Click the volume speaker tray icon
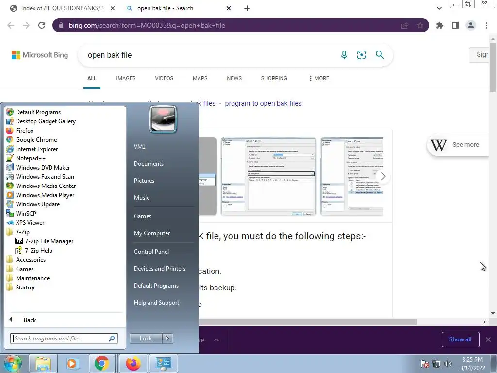The width and height of the screenshot is (497, 373). (447, 364)
